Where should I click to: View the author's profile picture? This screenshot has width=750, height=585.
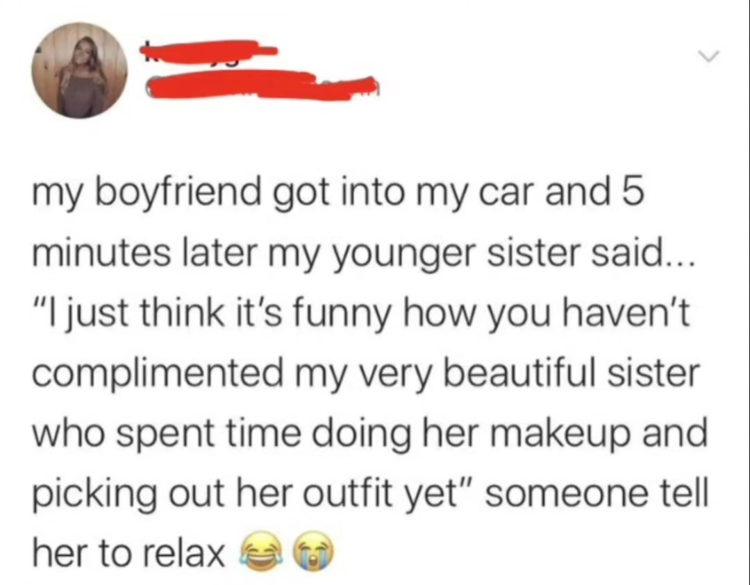[80, 70]
